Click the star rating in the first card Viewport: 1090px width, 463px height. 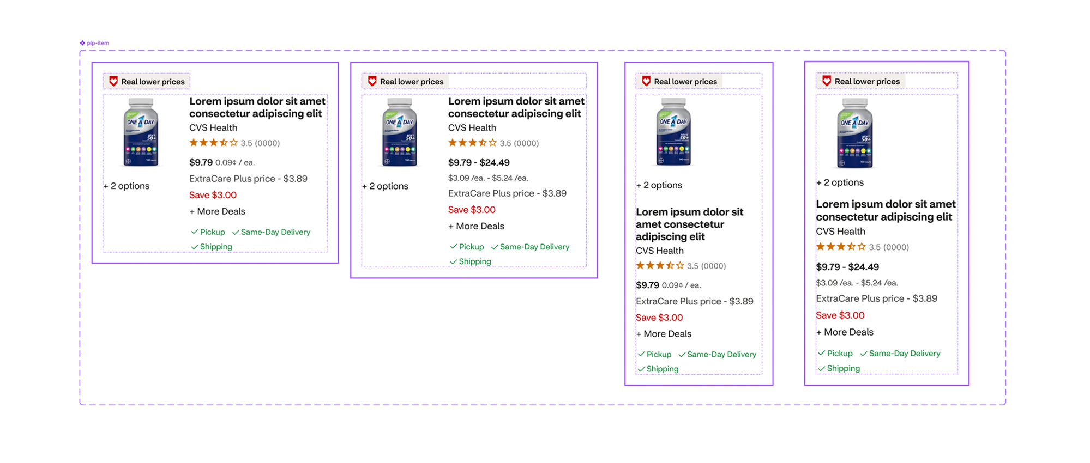tap(214, 143)
